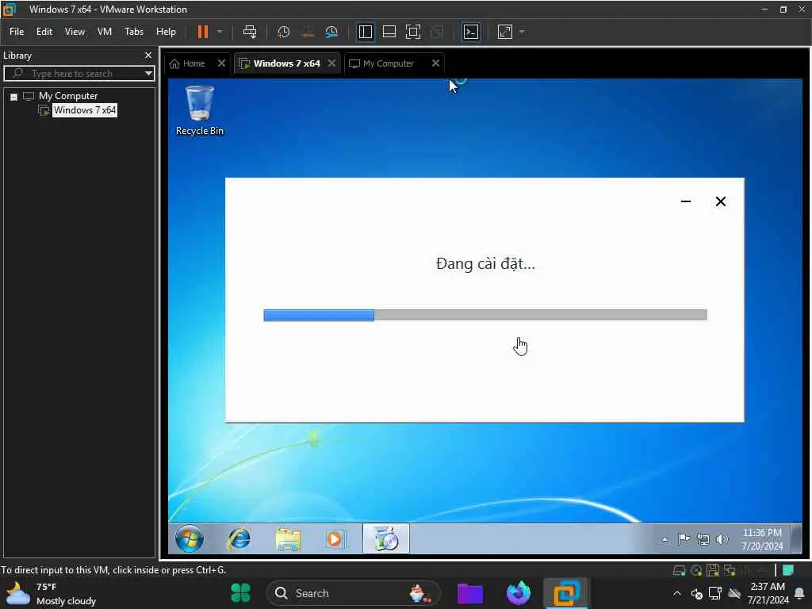
Task: Open the power options dropdown arrow beside pause
Action: 220,32
